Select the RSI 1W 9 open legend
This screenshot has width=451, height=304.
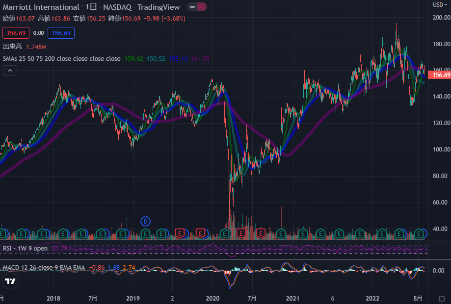[26, 248]
